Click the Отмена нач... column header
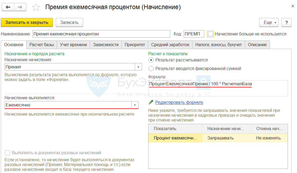The height and width of the screenshot is (173, 297). 269,129
